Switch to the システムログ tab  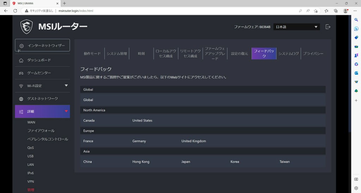point(288,54)
